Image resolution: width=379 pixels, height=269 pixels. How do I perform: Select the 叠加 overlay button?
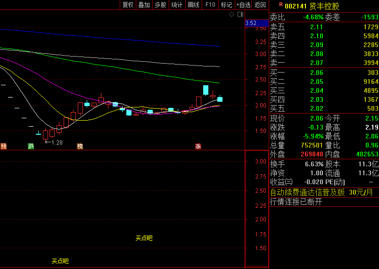(x=144, y=5)
